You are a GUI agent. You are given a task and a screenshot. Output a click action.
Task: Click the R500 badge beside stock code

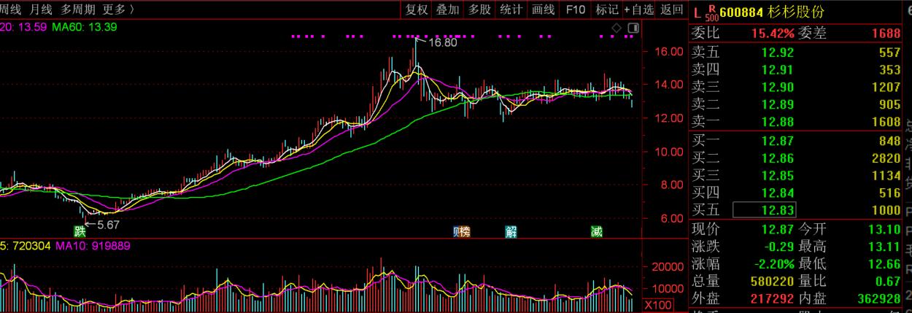[712, 12]
